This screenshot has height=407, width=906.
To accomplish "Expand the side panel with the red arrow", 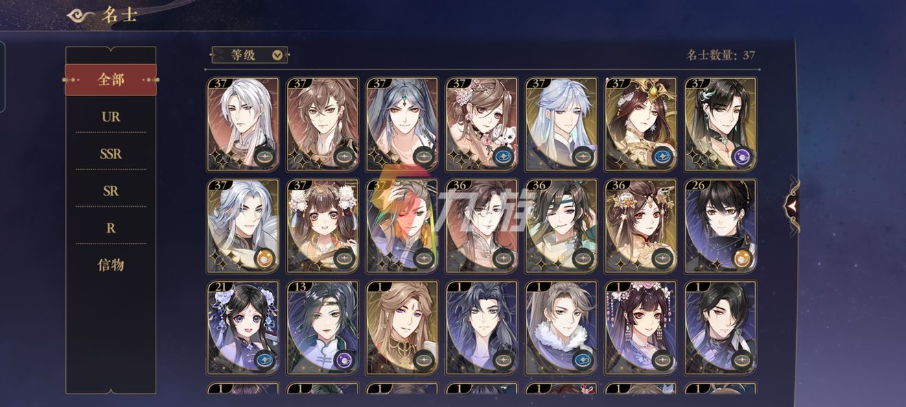I will [792, 203].
